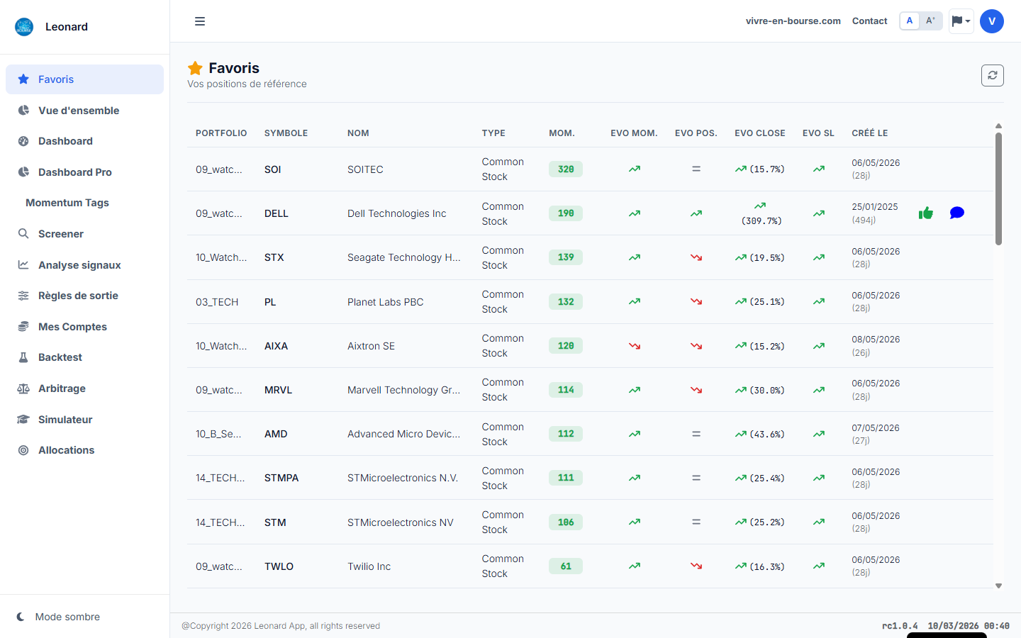
Task: Click the rc1.0.4 version text in footer
Action: (900, 626)
